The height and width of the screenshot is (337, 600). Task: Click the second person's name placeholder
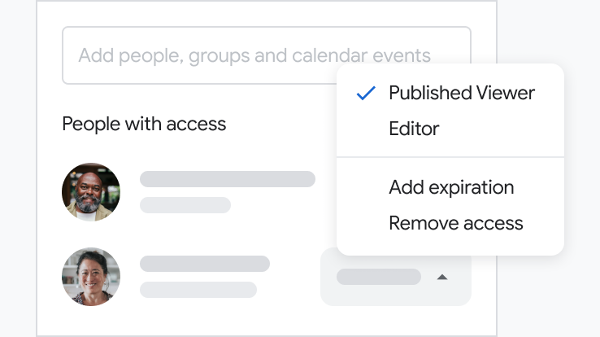(x=204, y=264)
